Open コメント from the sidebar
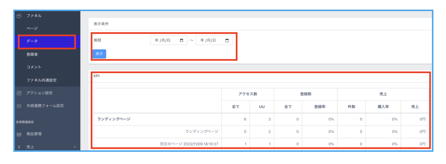 coord(34,67)
